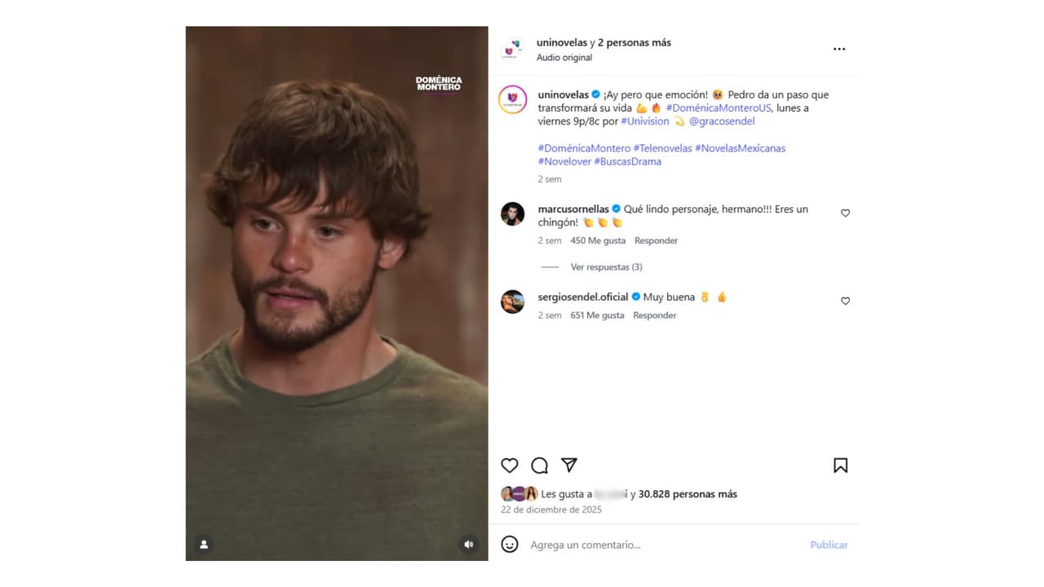Click the Publicar button
Image resolution: width=1044 pixels, height=587 pixels.
[x=829, y=545]
